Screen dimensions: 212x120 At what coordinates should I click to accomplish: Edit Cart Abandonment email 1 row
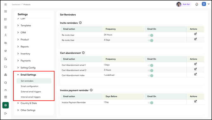click(x=195, y=64)
